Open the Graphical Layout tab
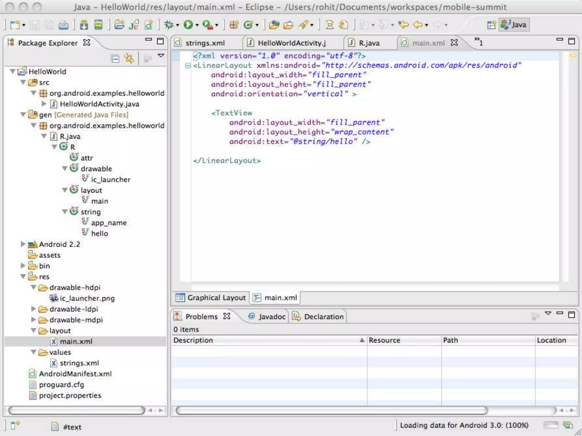 211,298
